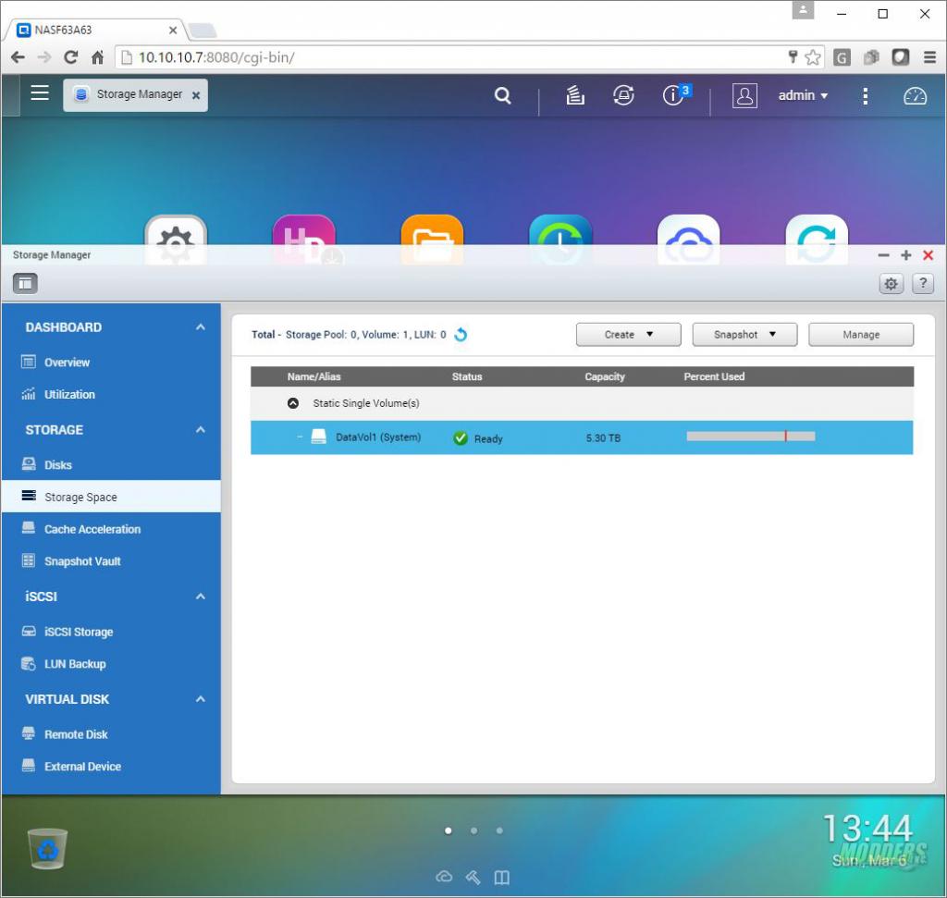Image resolution: width=947 pixels, height=898 pixels.
Task: Open Control Panel gear desktop icon
Action: (176, 240)
